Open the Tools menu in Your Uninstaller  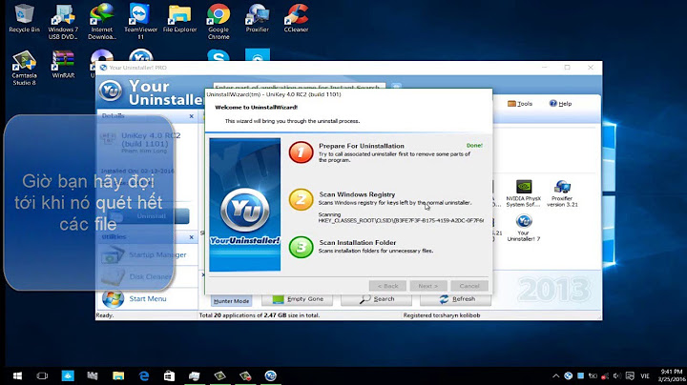(x=520, y=104)
